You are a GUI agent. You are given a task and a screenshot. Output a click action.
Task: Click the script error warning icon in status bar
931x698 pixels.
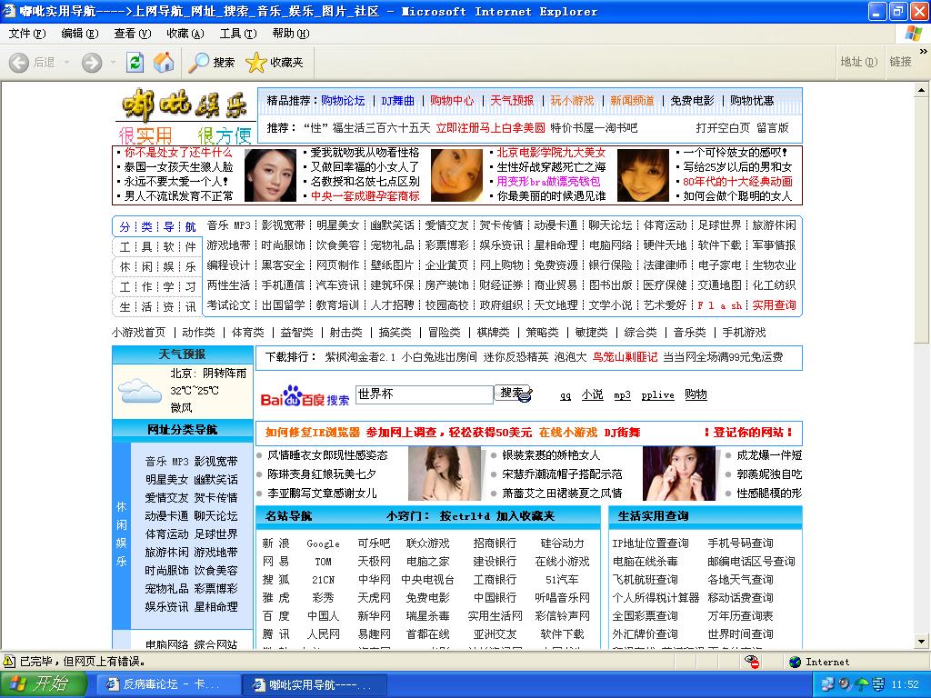[x=10, y=662]
